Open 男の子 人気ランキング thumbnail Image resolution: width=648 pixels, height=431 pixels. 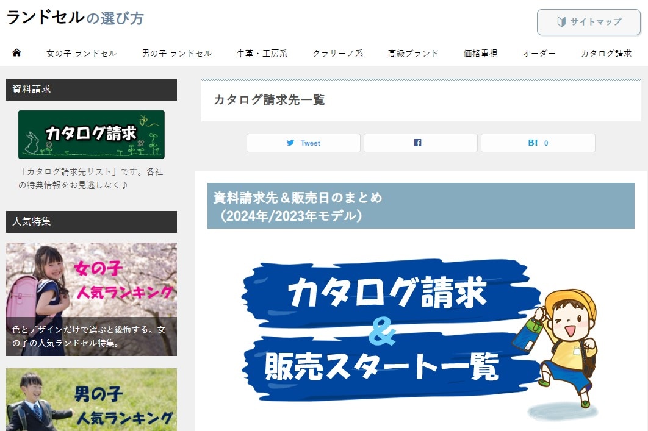pyautogui.click(x=92, y=399)
